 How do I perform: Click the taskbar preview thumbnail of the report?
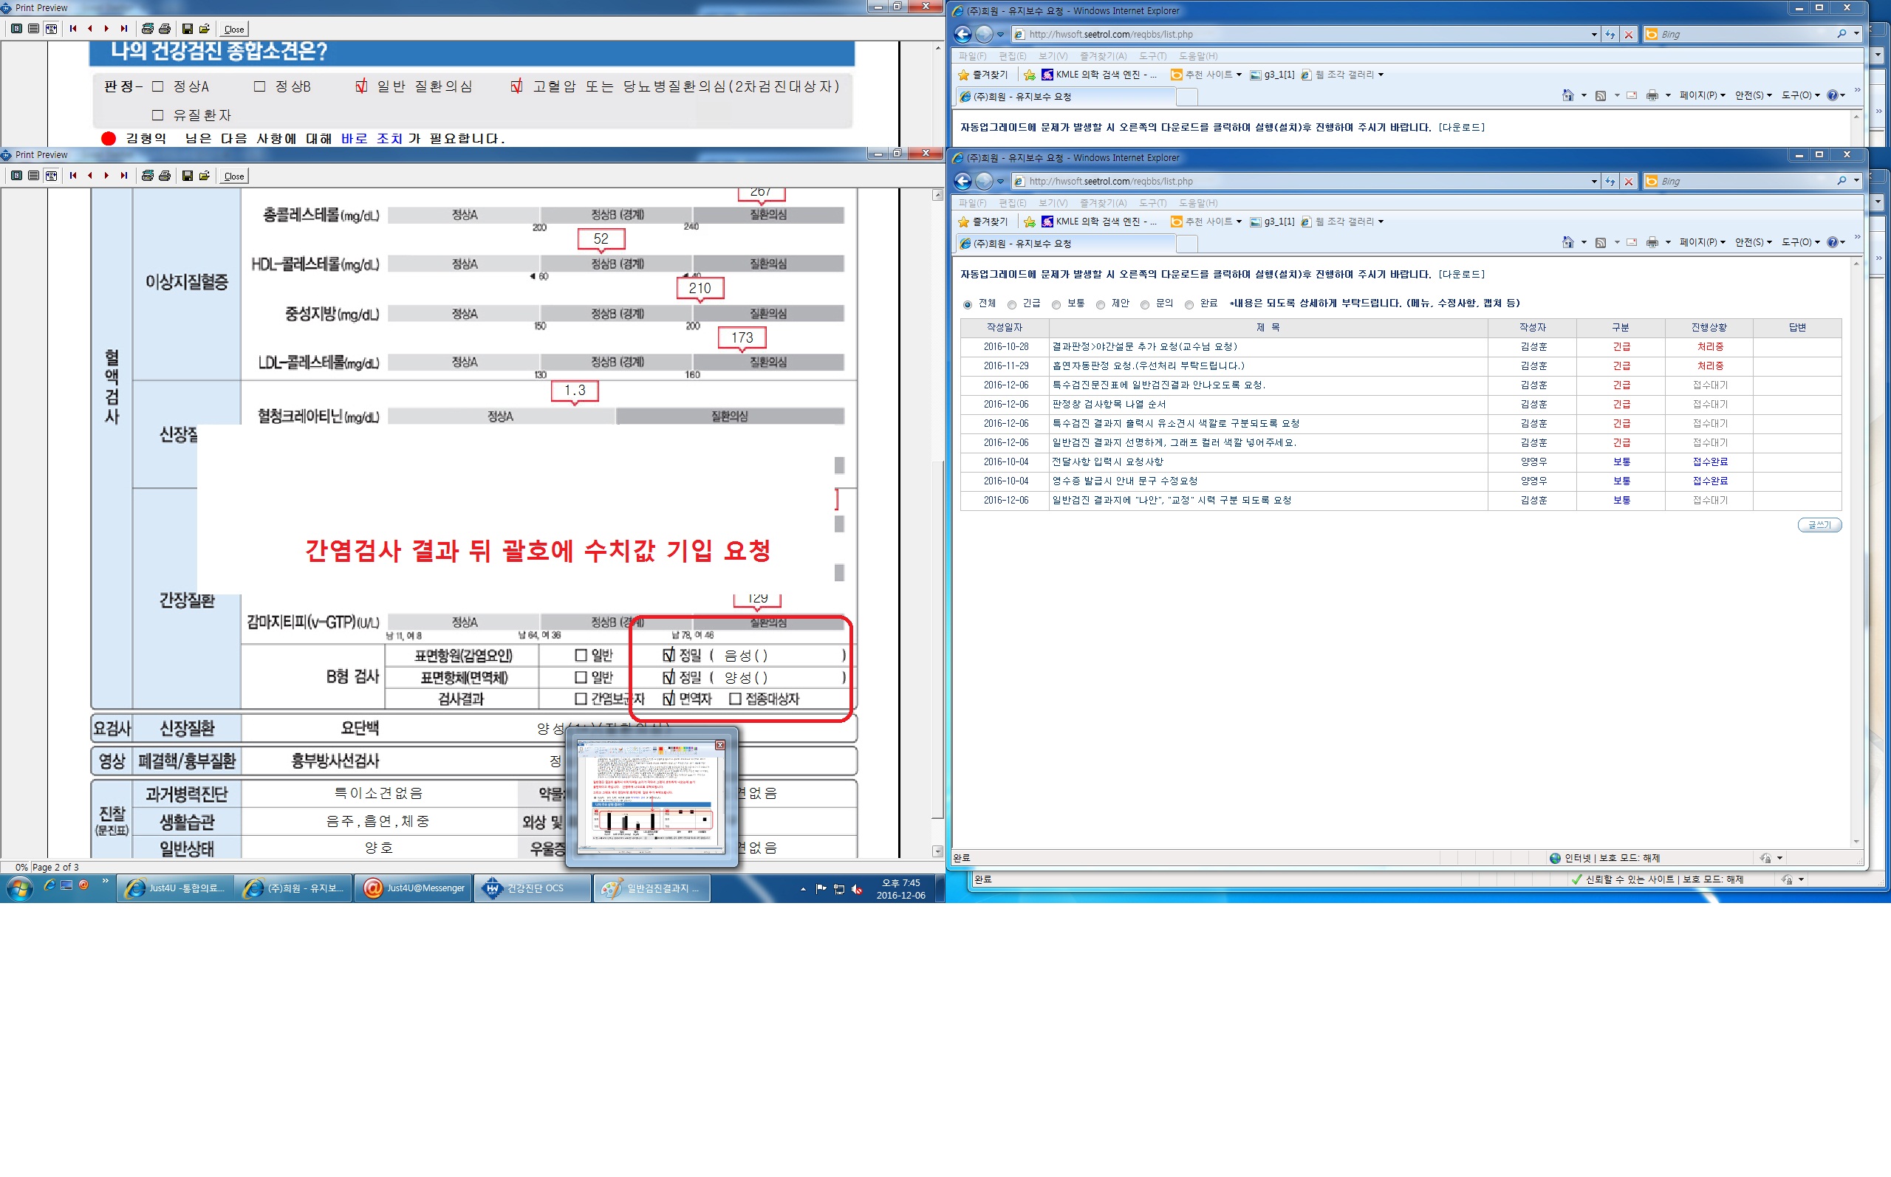pos(651,798)
